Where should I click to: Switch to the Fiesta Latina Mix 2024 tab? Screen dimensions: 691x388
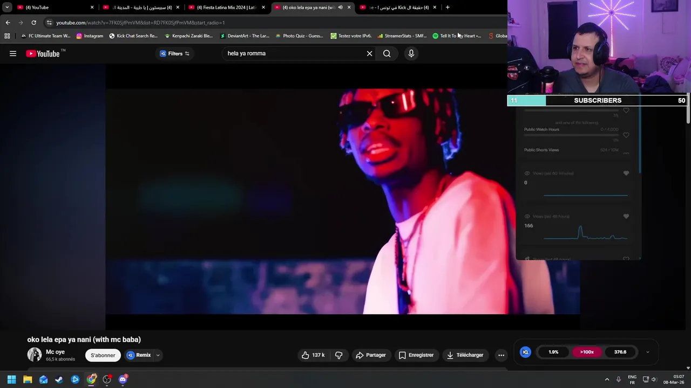(226, 8)
